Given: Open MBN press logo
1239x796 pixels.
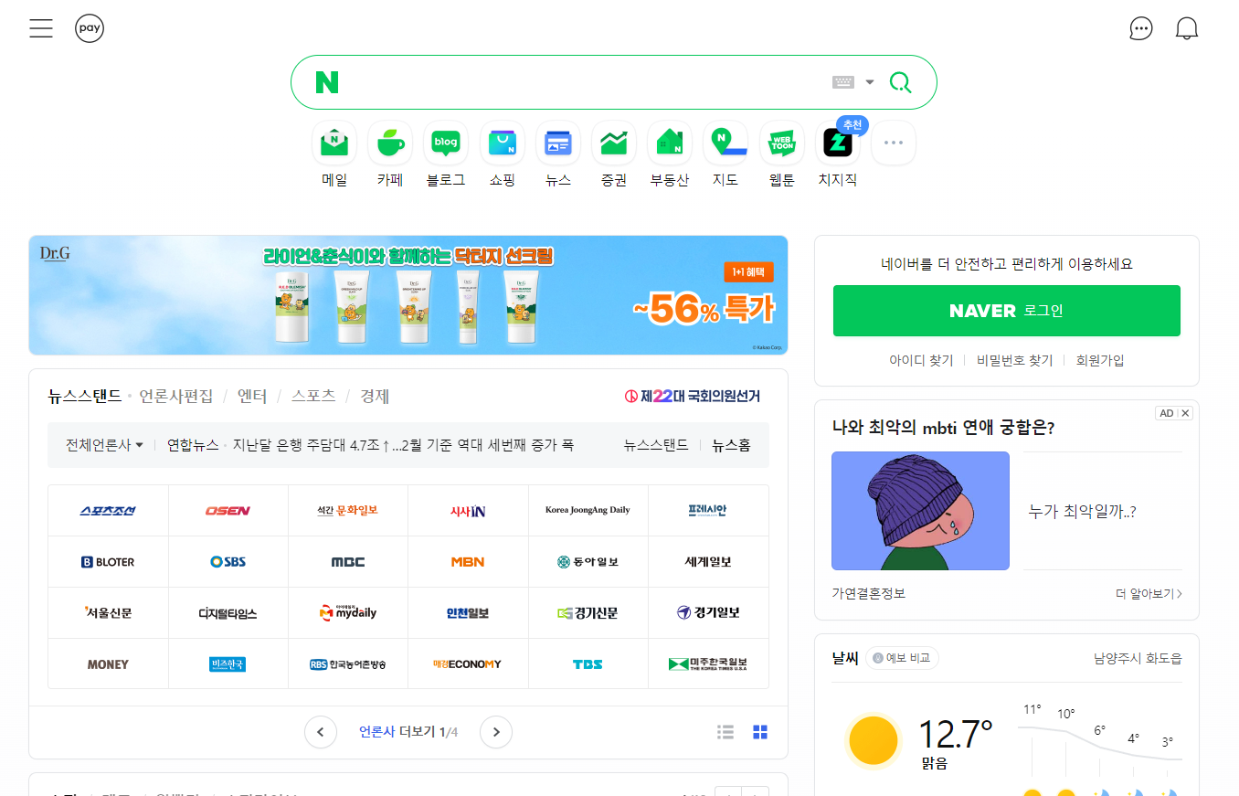Looking at the screenshot, I should pyautogui.click(x=468, y=561).
